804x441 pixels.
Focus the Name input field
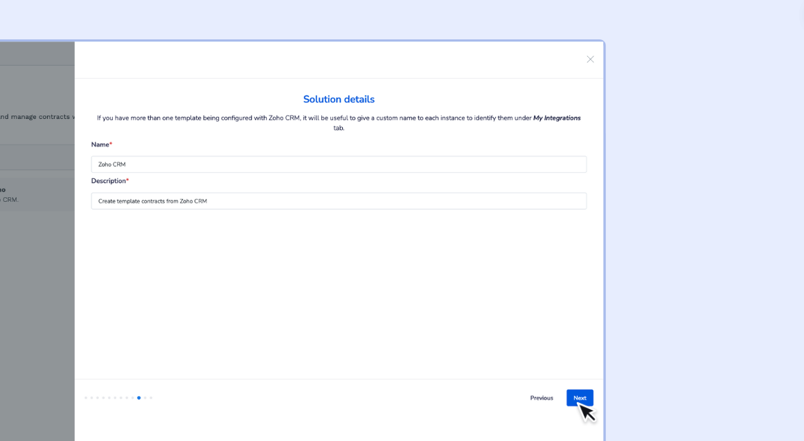point(339,165)
